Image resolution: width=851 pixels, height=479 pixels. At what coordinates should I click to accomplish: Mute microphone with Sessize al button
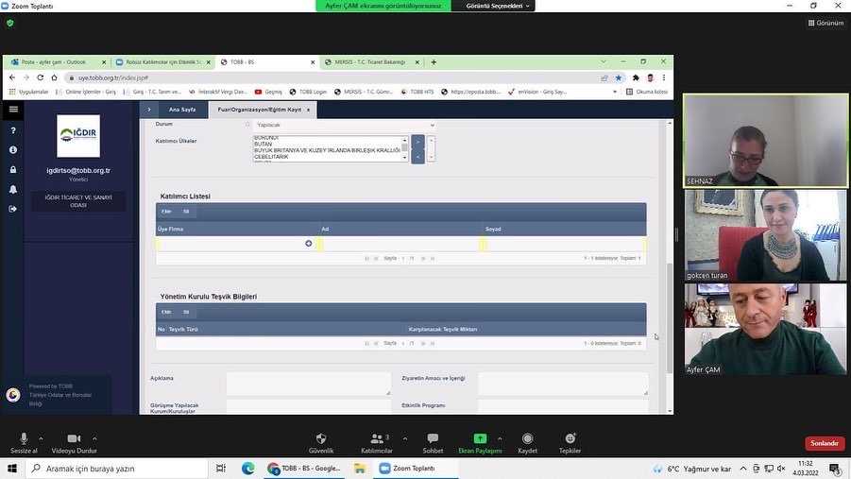pyautogui.click(x=24, y=439)
